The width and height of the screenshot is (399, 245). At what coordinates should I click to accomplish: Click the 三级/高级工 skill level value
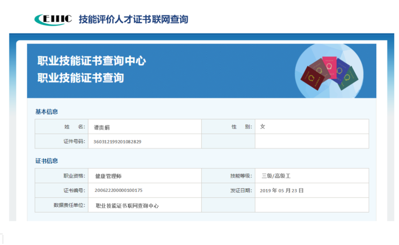tap(276, 176)
